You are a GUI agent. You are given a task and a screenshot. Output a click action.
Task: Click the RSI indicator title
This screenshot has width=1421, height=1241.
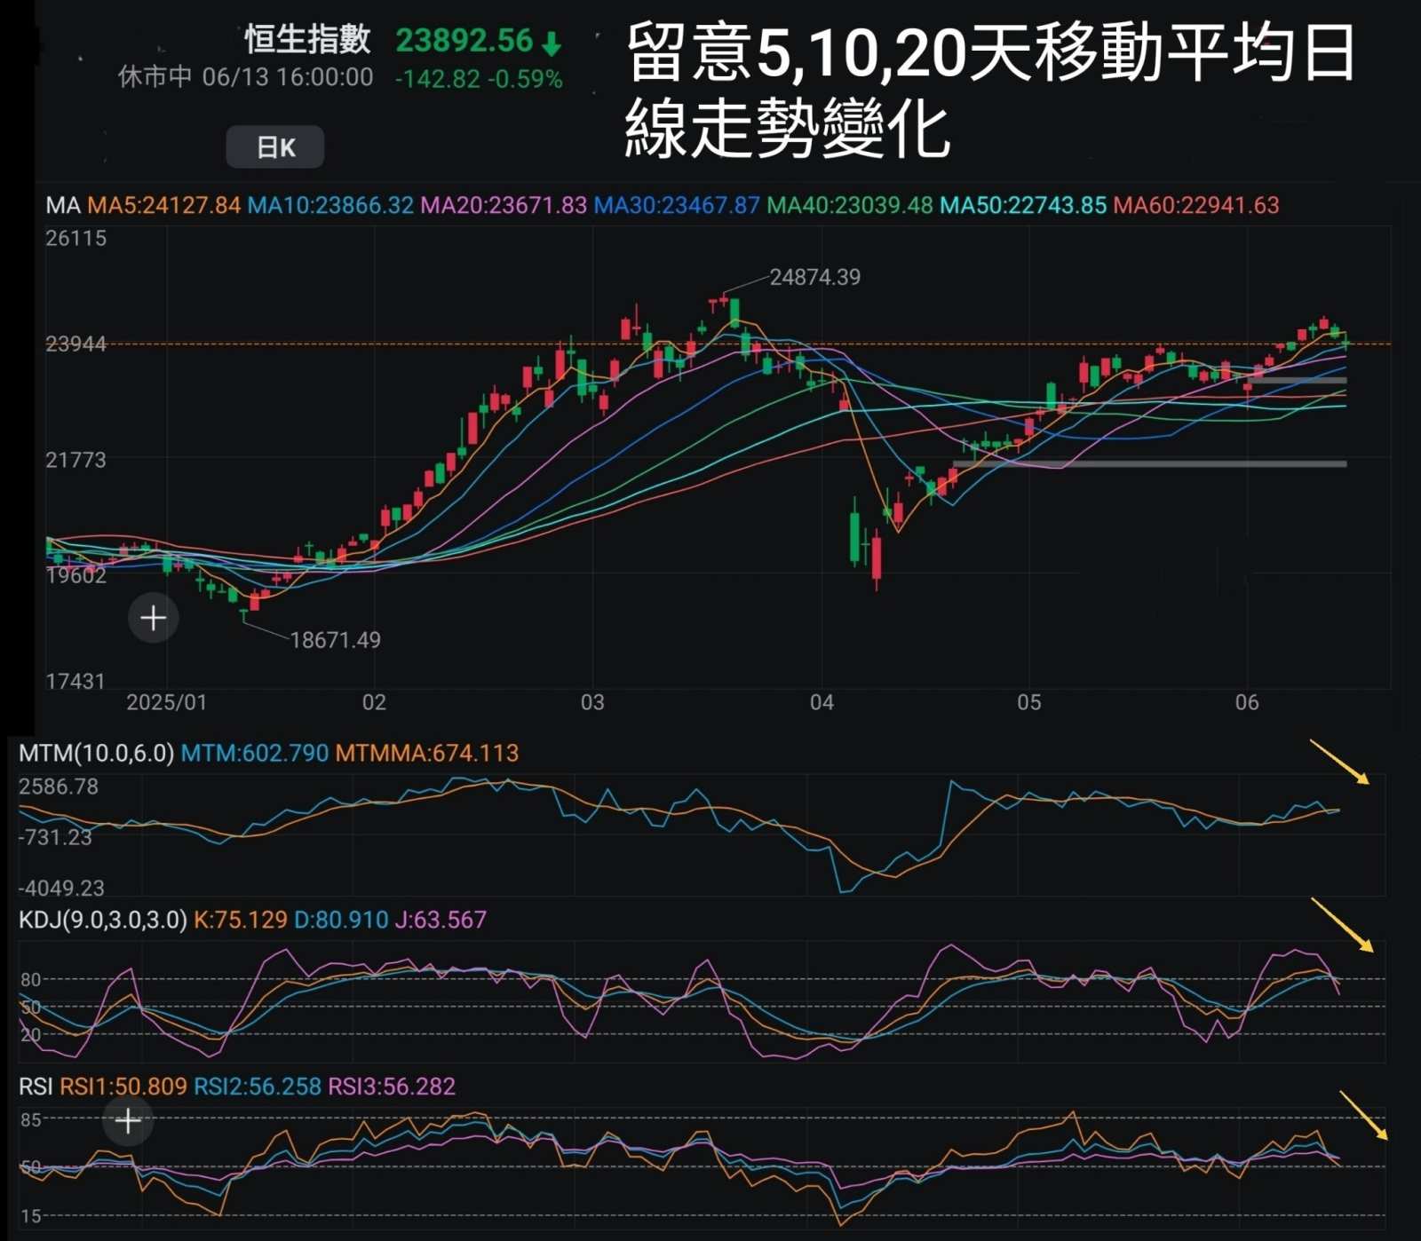click(x=36, y=1087)
